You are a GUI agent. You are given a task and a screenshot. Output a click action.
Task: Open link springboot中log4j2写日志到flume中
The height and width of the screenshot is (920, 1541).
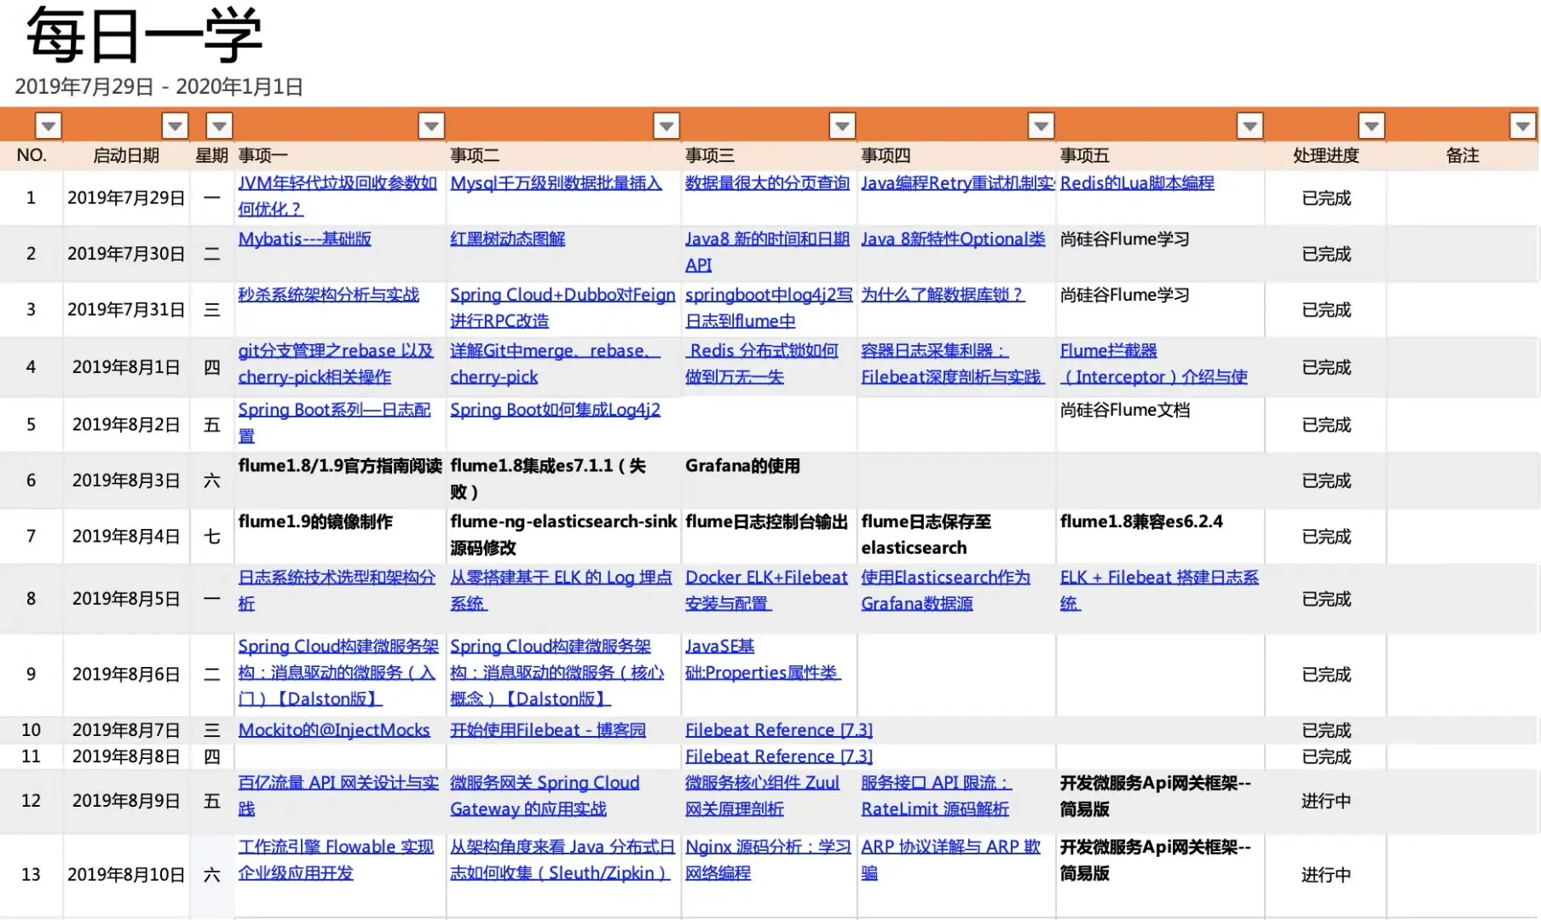(x=769, y=308)
